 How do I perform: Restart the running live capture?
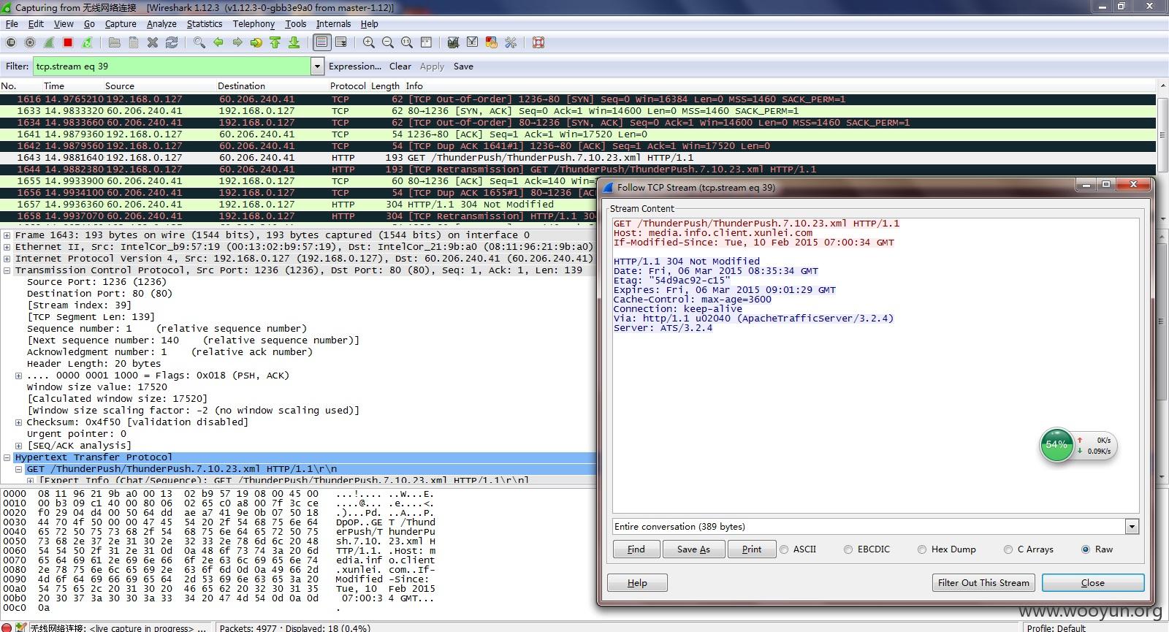(x=87, y=42)
